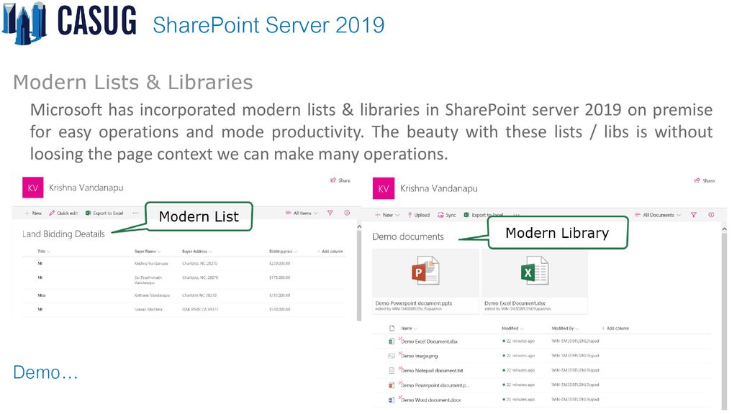Export the list to Excel

pos(104,213)
